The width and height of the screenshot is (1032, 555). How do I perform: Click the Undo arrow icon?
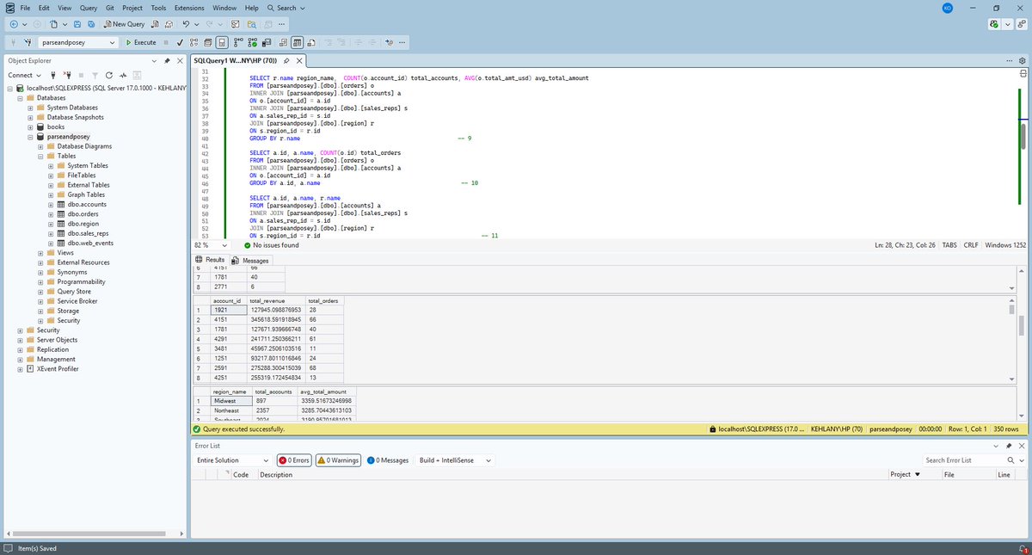point(186,24)
